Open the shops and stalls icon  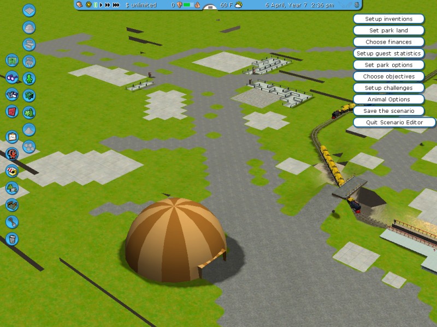click(x=12, y=171)
